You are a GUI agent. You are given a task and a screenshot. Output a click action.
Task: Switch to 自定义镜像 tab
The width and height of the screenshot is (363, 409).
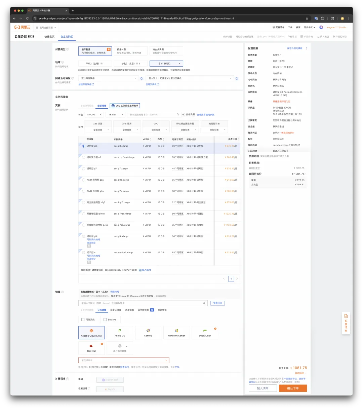[x=116, y=310]
